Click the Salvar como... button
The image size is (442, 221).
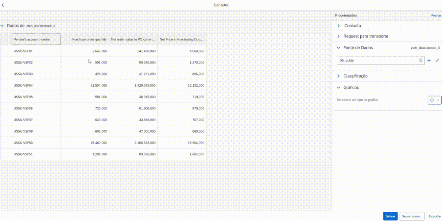click(413, 216)
